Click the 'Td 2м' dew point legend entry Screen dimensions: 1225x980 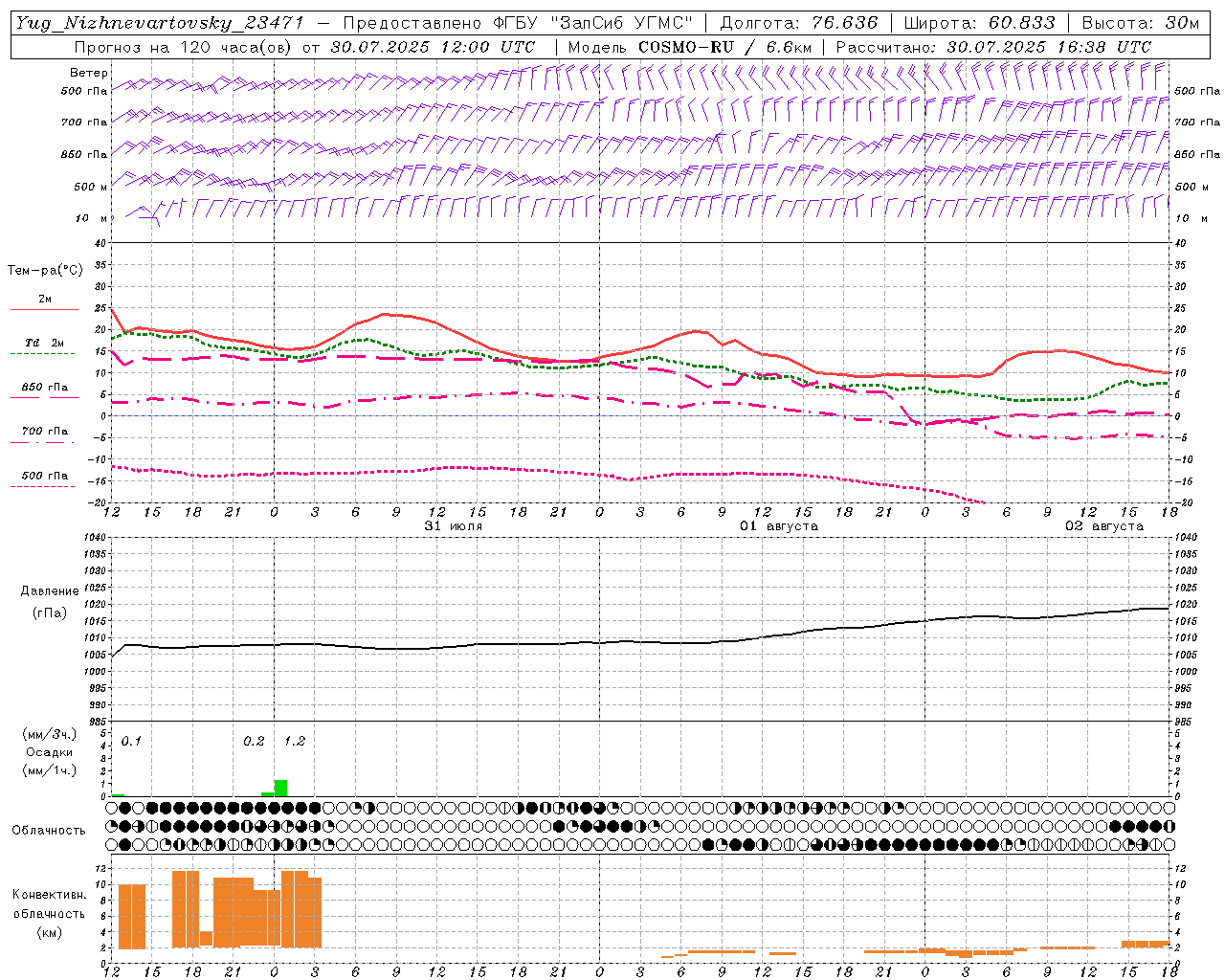(45, 343)
